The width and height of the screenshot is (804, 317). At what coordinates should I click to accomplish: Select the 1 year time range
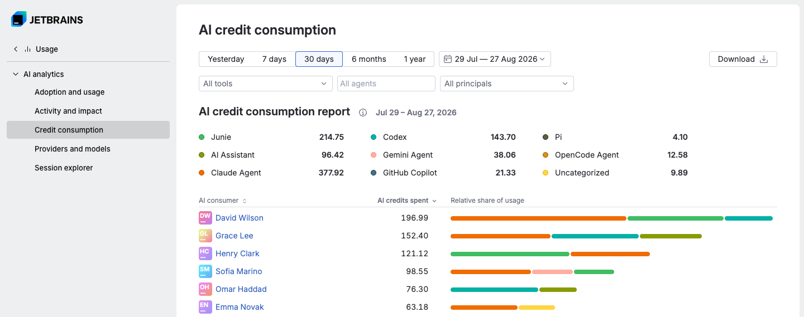click(x=415, y=59)
